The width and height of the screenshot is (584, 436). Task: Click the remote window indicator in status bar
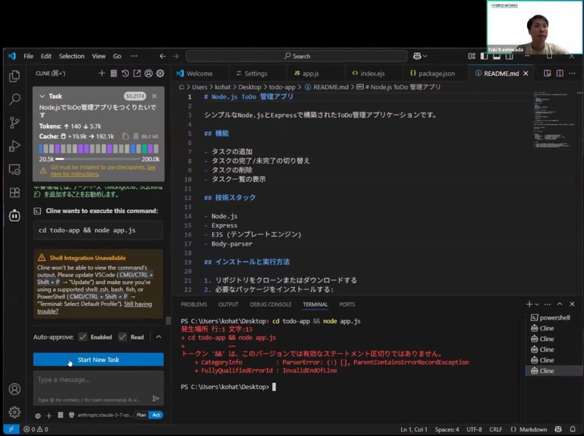tap(11, 429)
